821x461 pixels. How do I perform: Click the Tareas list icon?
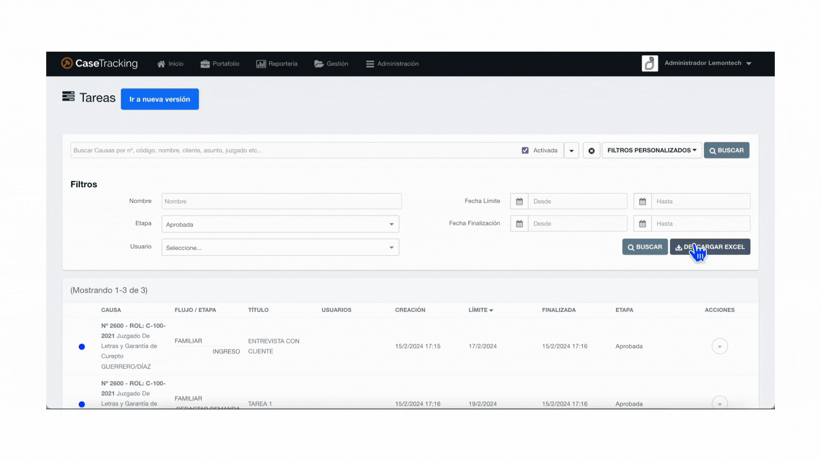[68, 96]
